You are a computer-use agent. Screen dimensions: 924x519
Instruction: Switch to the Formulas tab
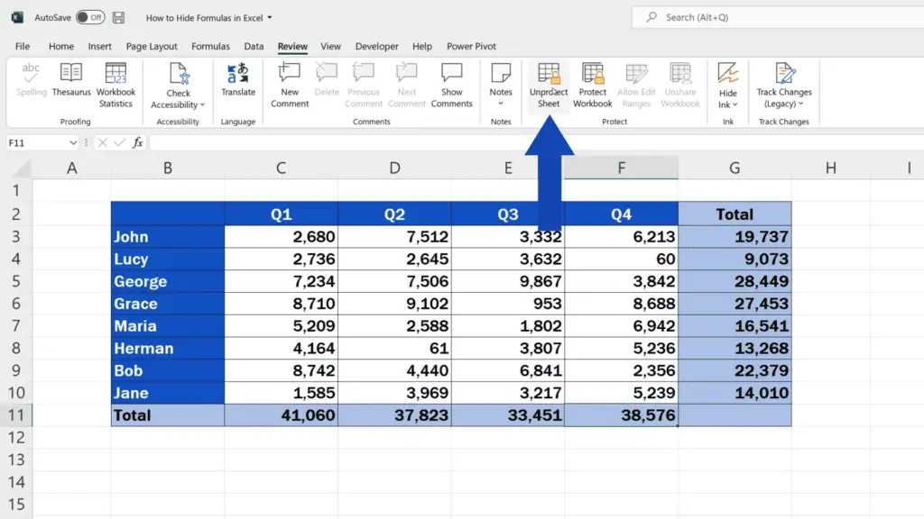tap(210, 46)
